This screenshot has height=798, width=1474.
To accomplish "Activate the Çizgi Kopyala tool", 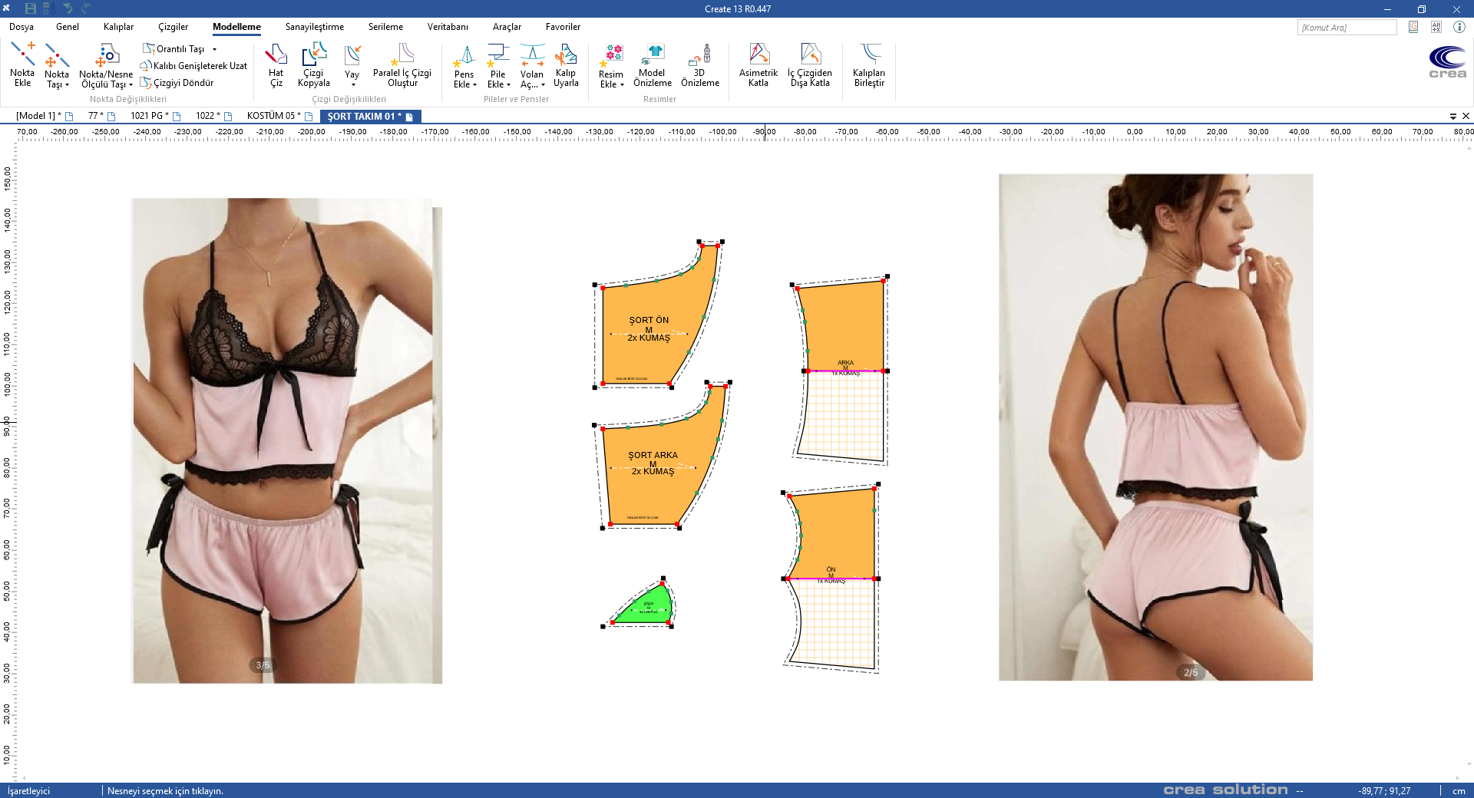I will pos(313,64).
